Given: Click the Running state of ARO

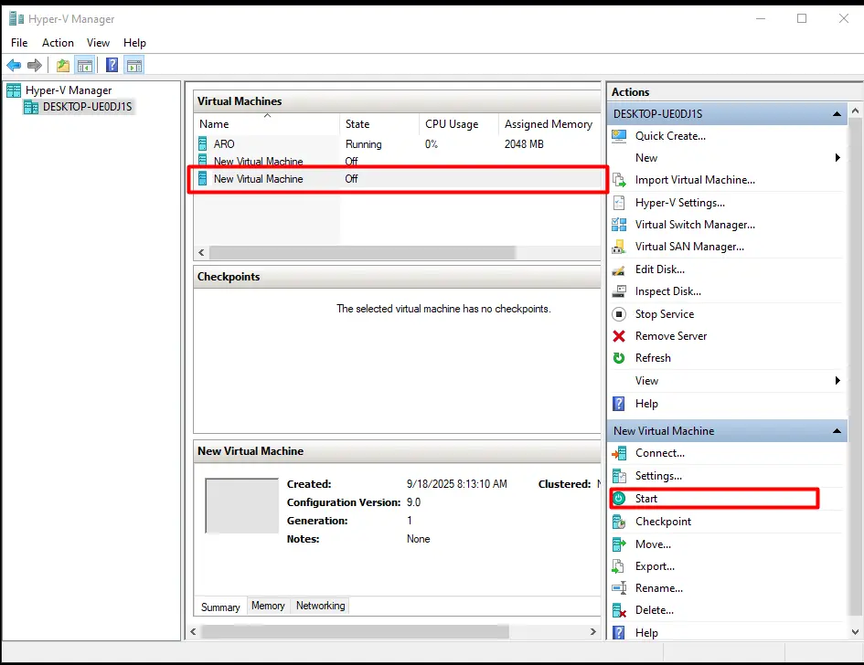Looking at the screenshot, I should pyautogui.click(x=363, y=143).
